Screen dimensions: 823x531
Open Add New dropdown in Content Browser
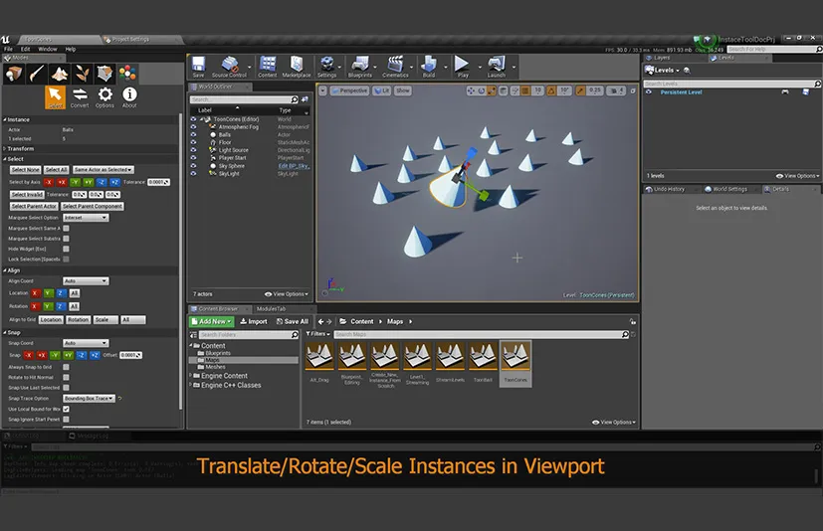[x=212, y=321]
